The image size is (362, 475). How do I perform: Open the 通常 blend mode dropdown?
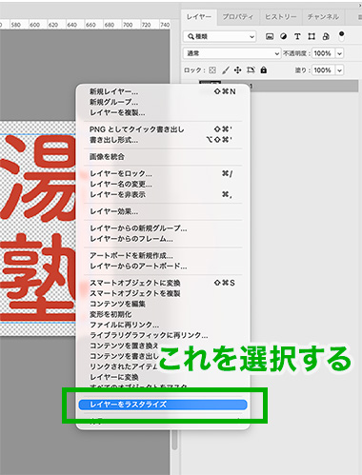point(231,53)
